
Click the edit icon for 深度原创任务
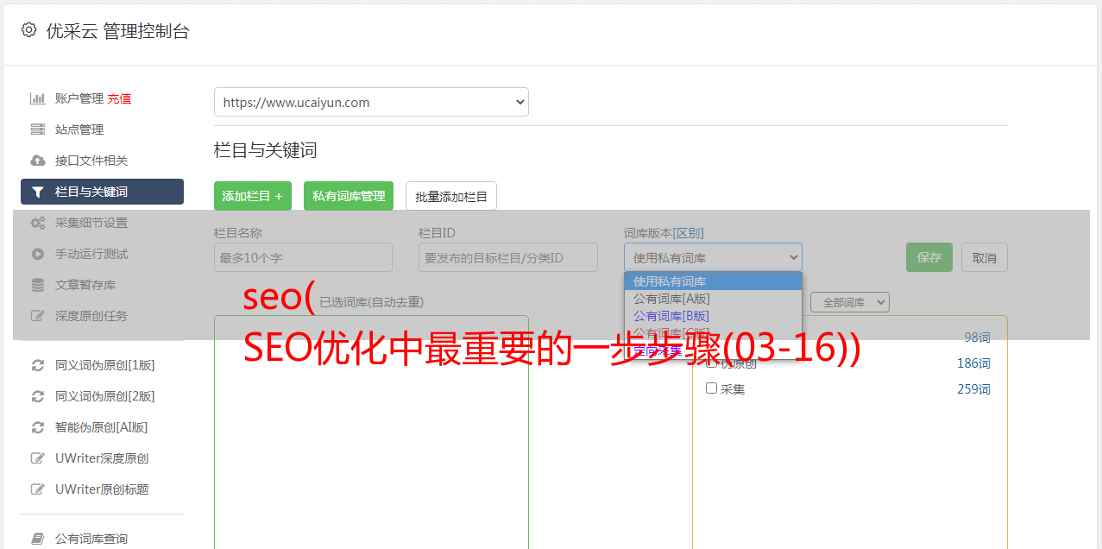pos(38,316)
